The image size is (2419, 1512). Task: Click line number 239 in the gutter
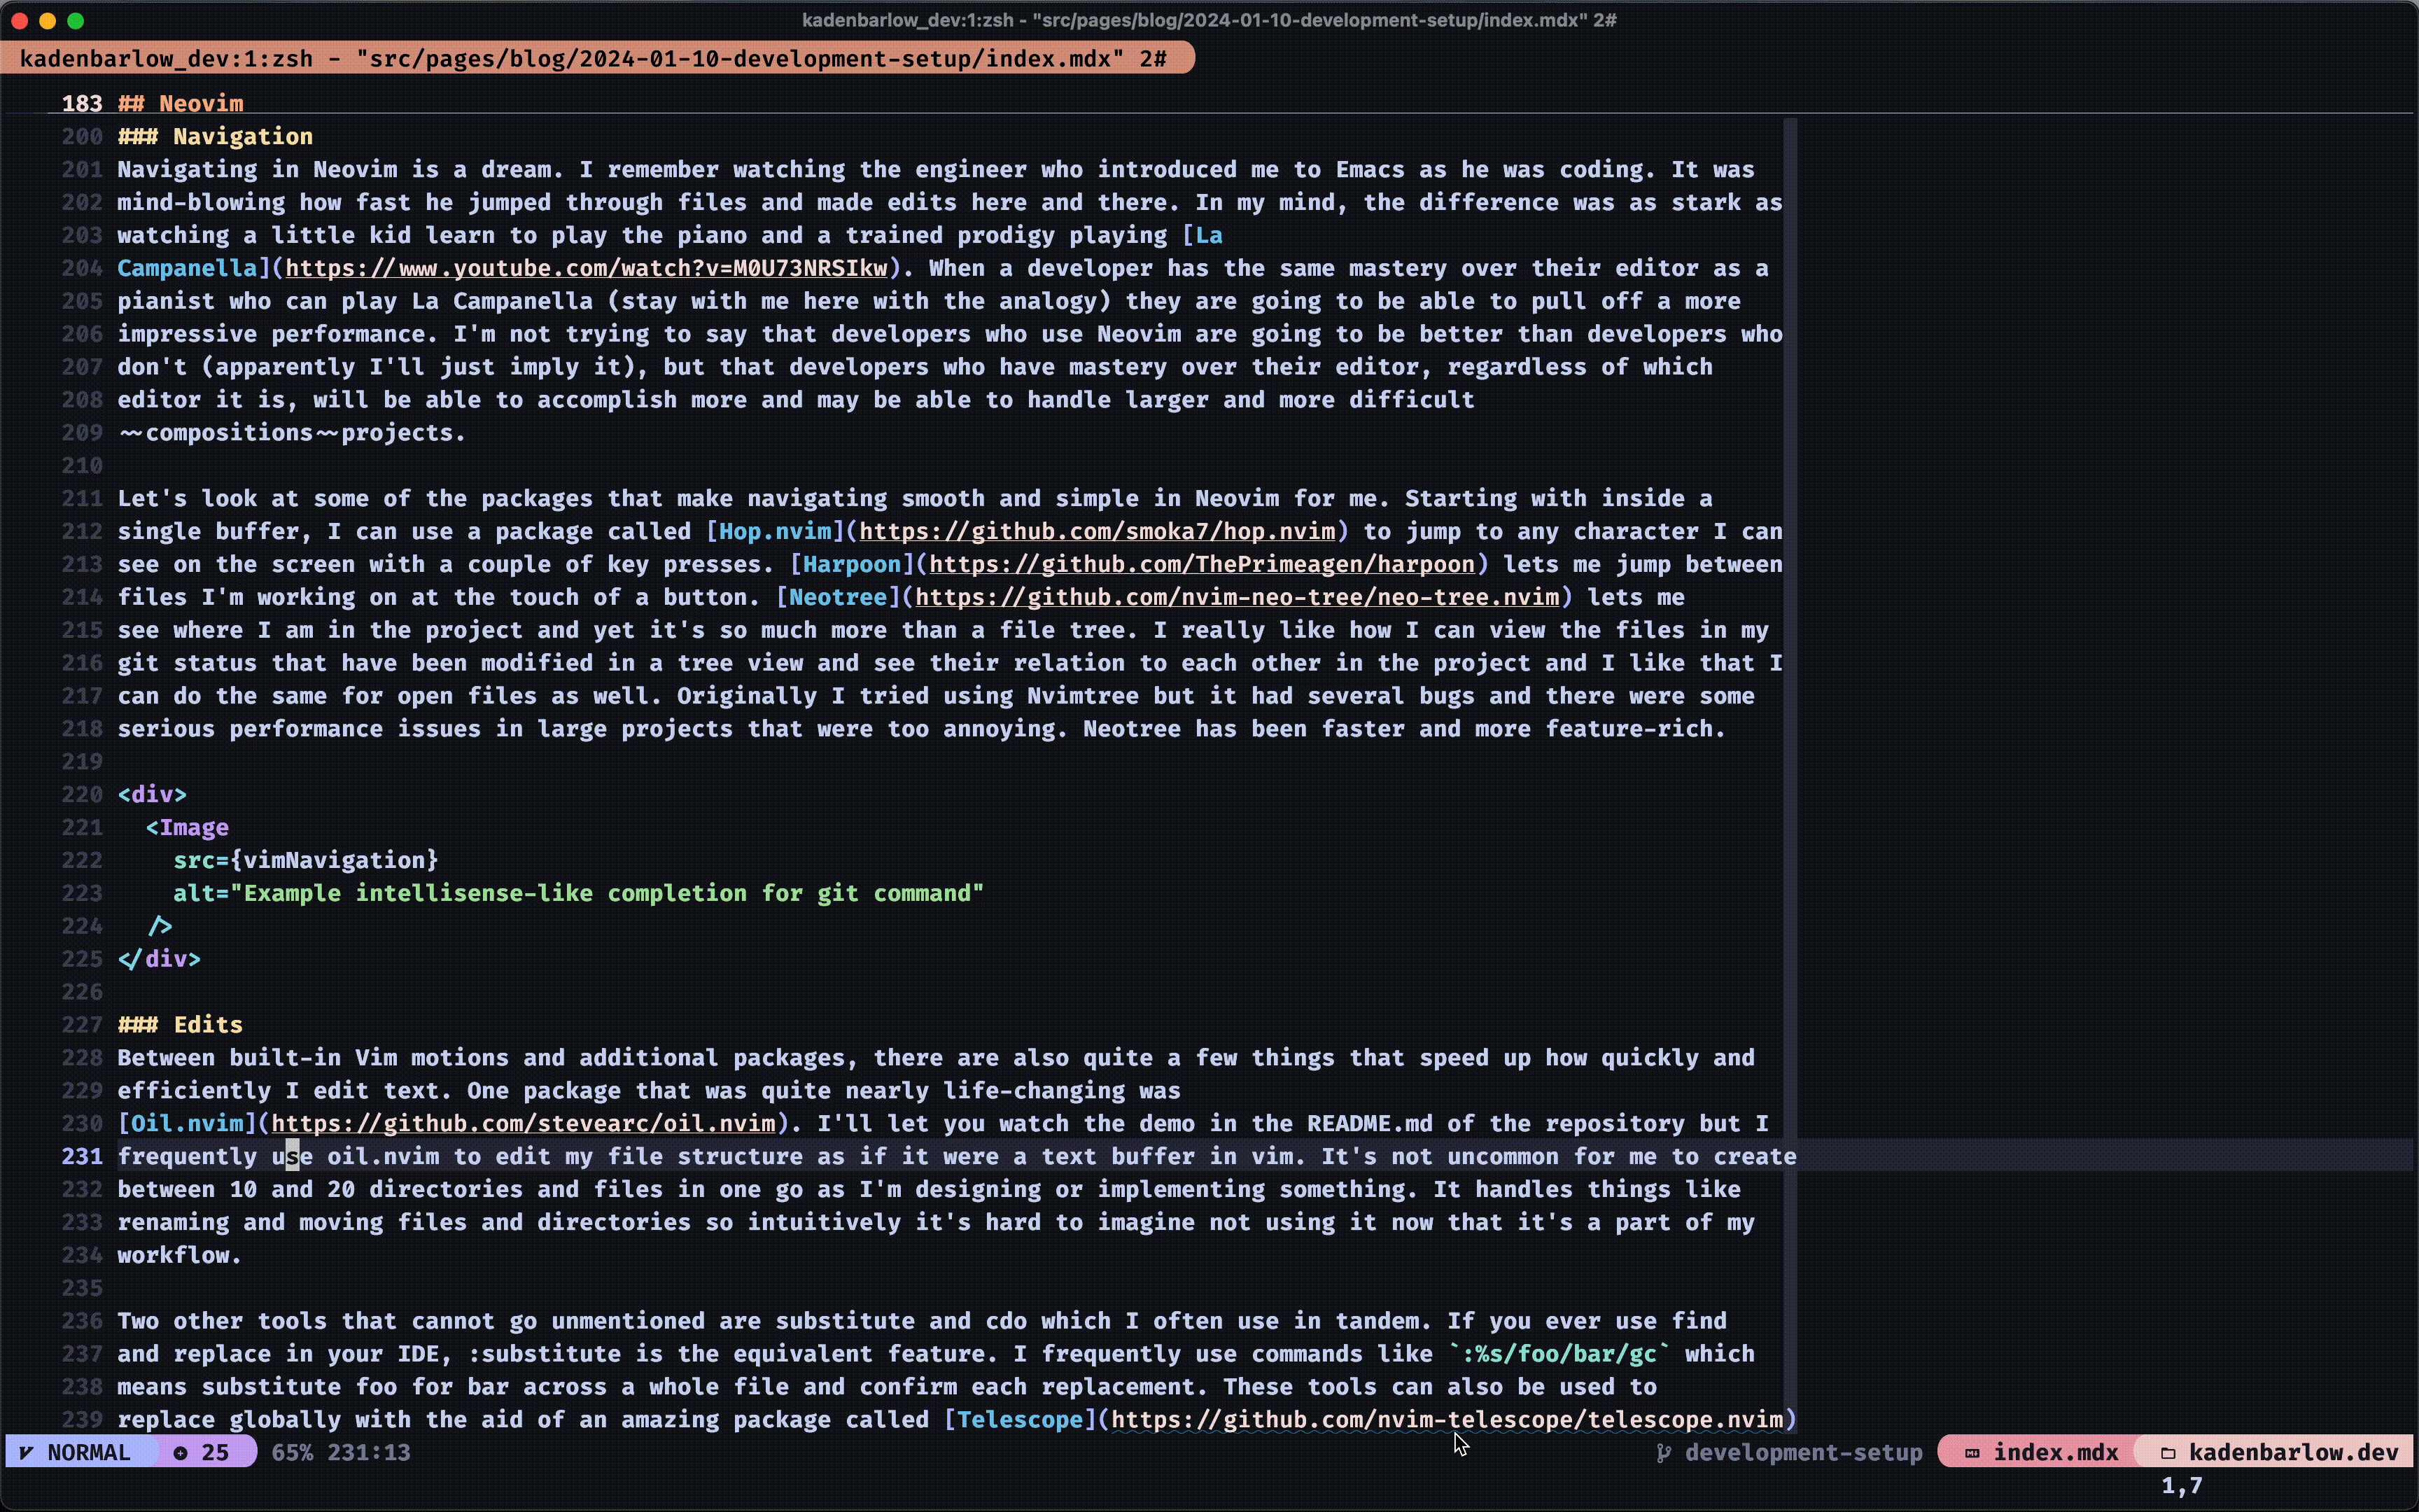coord(82,1419)
